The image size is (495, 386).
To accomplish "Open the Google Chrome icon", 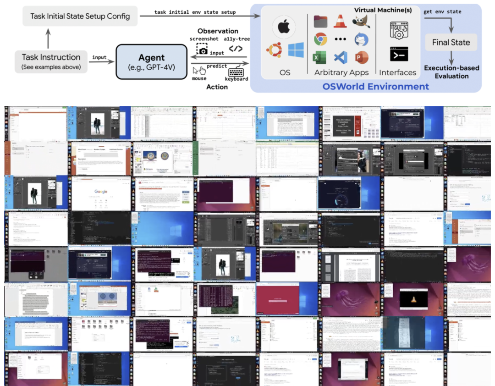I will tap(320, 39).
